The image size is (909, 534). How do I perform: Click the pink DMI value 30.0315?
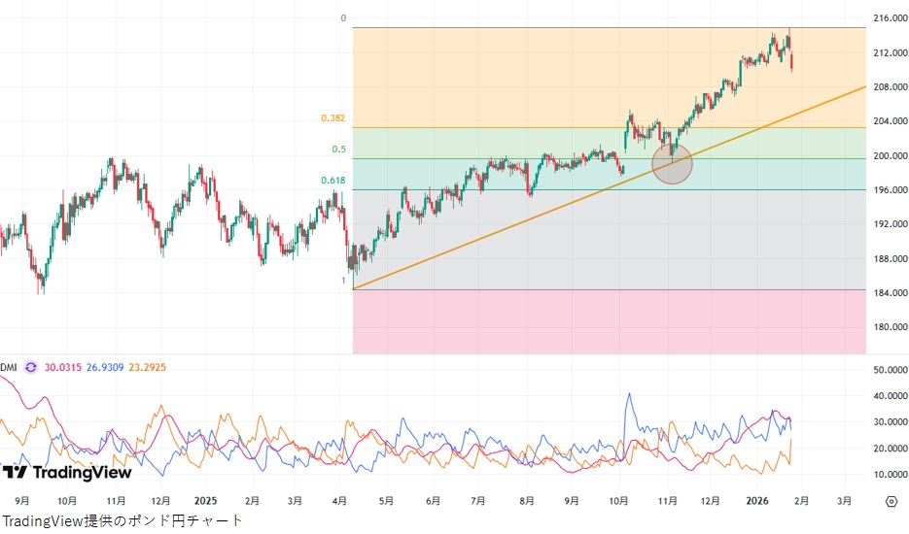[x=63, y=367]
